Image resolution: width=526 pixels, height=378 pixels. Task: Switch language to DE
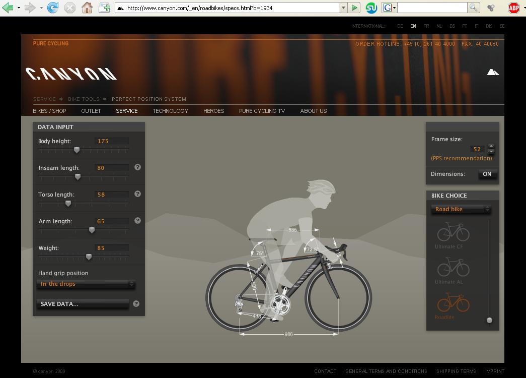click(x=400, y=26)
